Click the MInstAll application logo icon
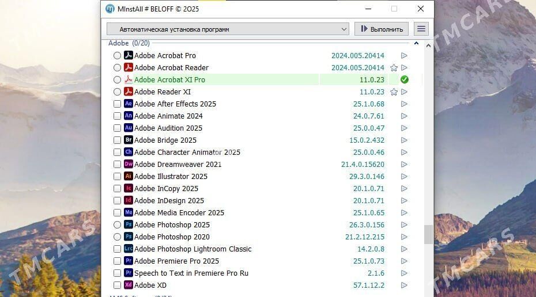The image size is (536, 297). (110, 9)
